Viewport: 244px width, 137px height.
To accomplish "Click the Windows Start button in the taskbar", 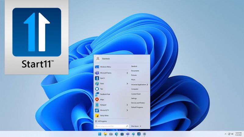I will tap(99, 134).
